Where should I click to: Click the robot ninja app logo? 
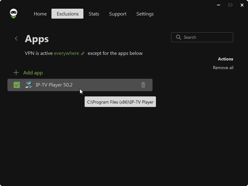pyautogui.click(x=13, y=14)
